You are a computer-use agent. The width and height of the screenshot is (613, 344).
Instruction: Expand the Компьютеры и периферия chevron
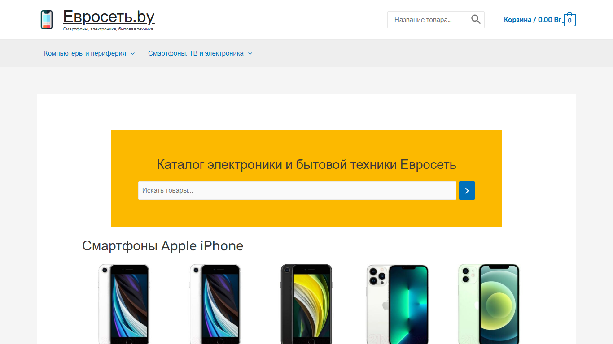point(132,53)
